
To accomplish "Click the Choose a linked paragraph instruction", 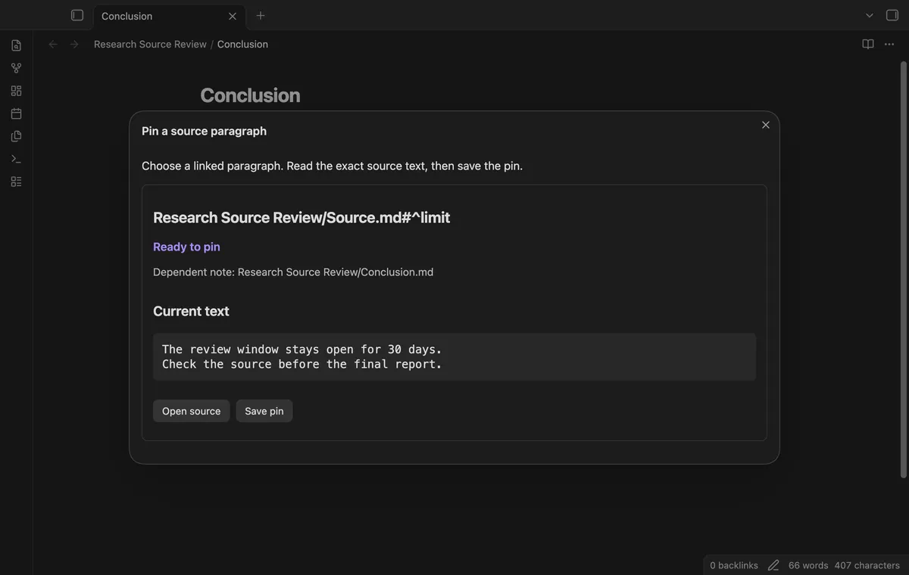I will coord(332,166).
